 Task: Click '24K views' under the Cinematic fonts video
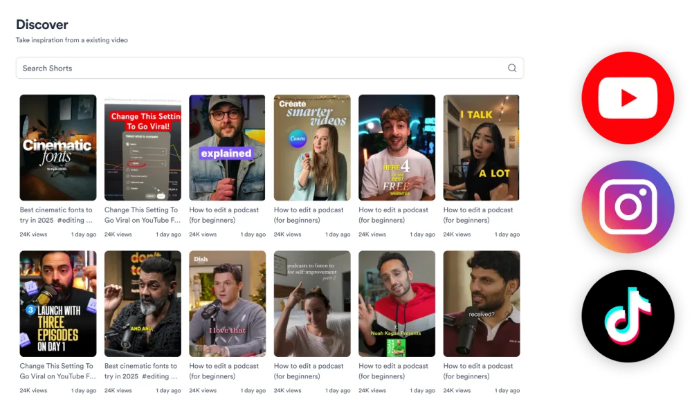click(x=33, y=234)
